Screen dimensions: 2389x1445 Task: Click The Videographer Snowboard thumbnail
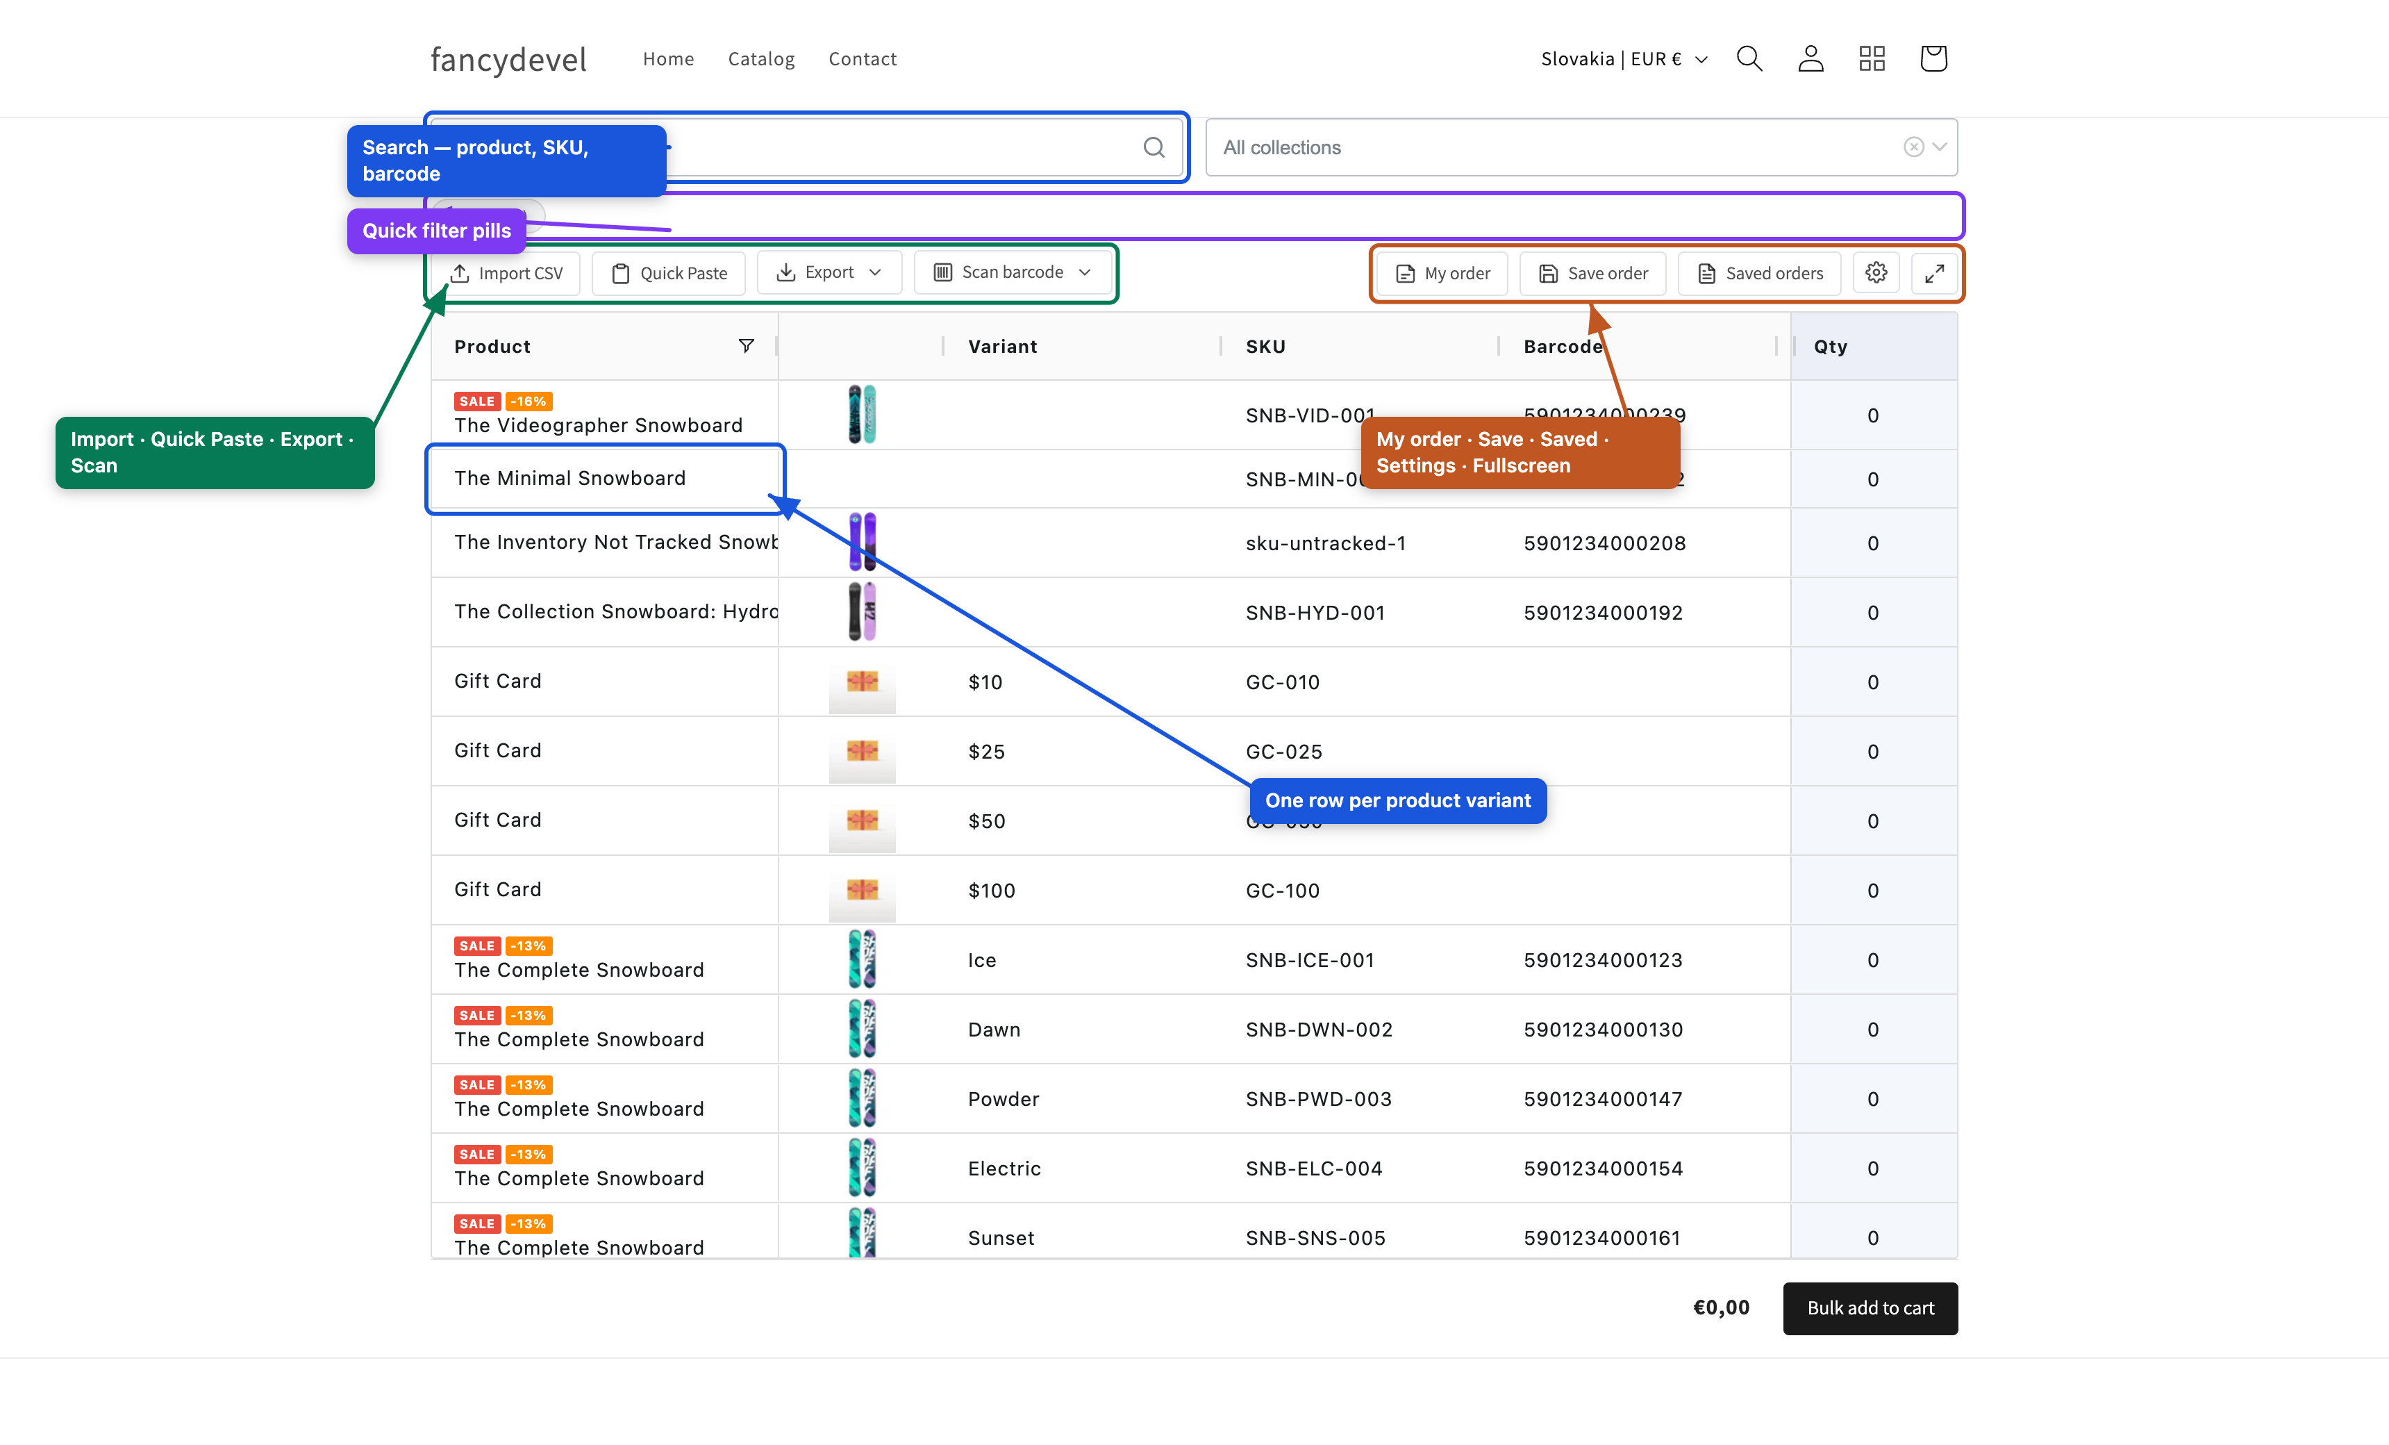(x=862, y=414)
